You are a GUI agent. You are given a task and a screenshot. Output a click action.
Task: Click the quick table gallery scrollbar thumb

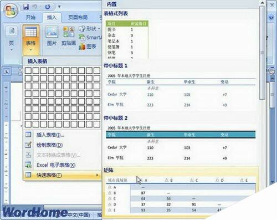[262, 53]
